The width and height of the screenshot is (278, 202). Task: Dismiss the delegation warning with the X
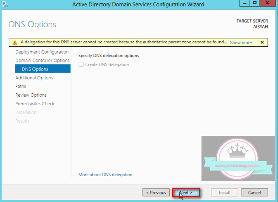pos(262,42)
